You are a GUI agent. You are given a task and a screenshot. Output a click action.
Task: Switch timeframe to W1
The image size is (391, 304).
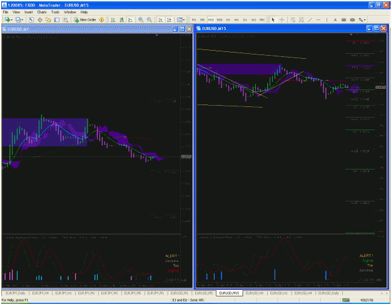coord(253,19)
